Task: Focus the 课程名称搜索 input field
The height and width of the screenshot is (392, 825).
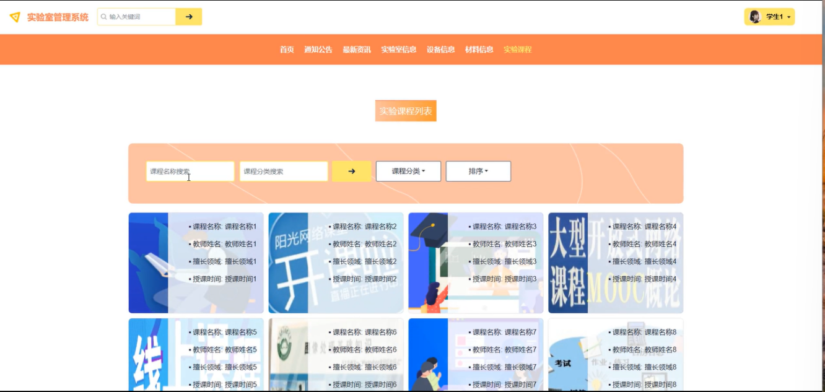Action: pyautogui.click(x=190, y=171)
